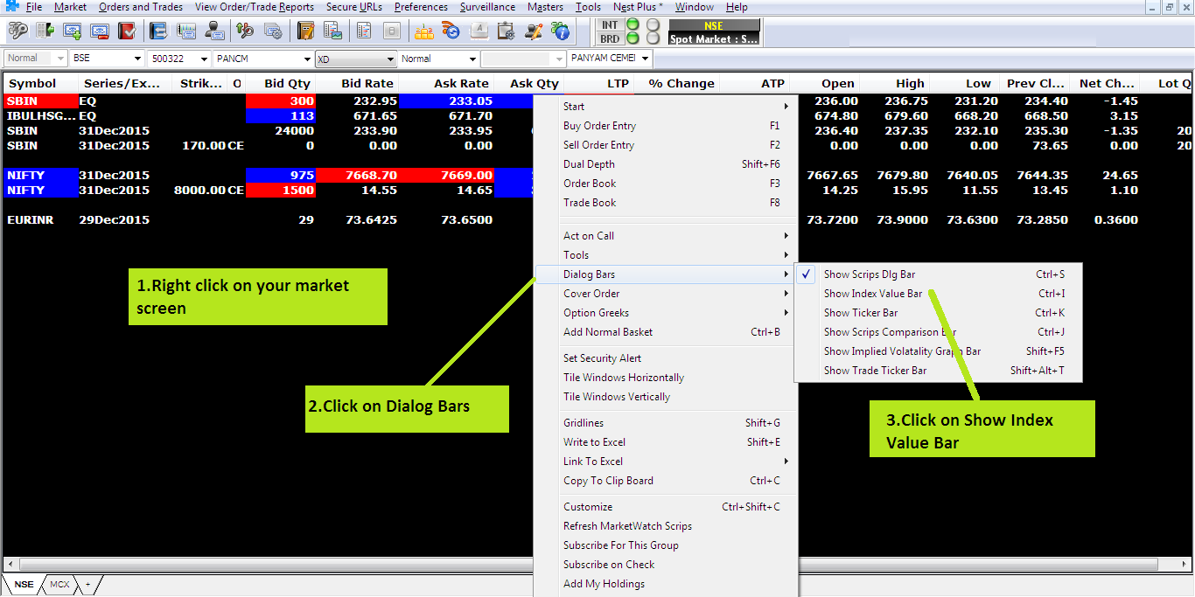This screenshot has height=597, width=1195.
Task: Choose Buy Order Entry from context menu
Action: pos(599,126)
